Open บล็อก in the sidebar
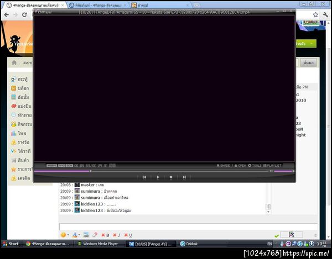This screenshot has width=332, height=259. (x=20, y=88)
